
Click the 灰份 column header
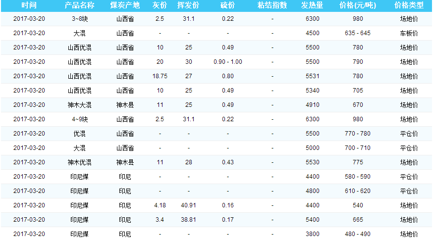[160, 5]
